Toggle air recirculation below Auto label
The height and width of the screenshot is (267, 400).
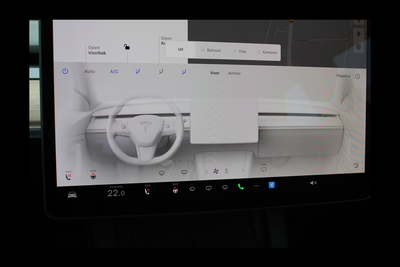pos(264,170)
